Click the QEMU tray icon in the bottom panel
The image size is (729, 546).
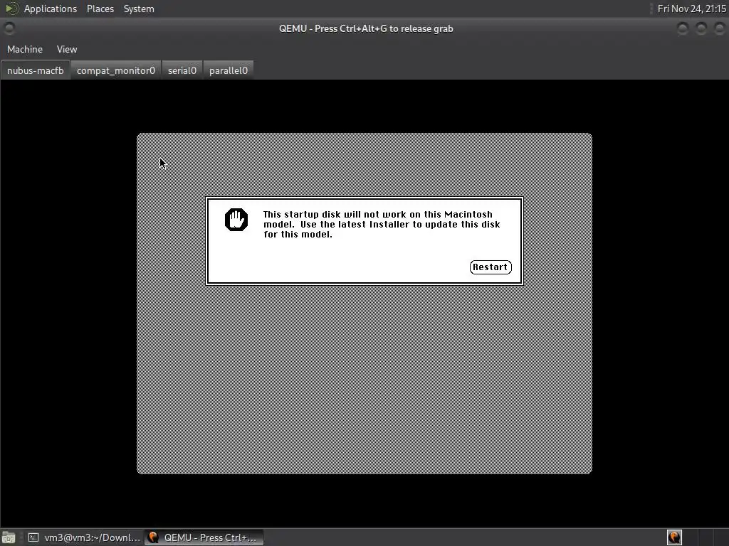tap(674, 537)
